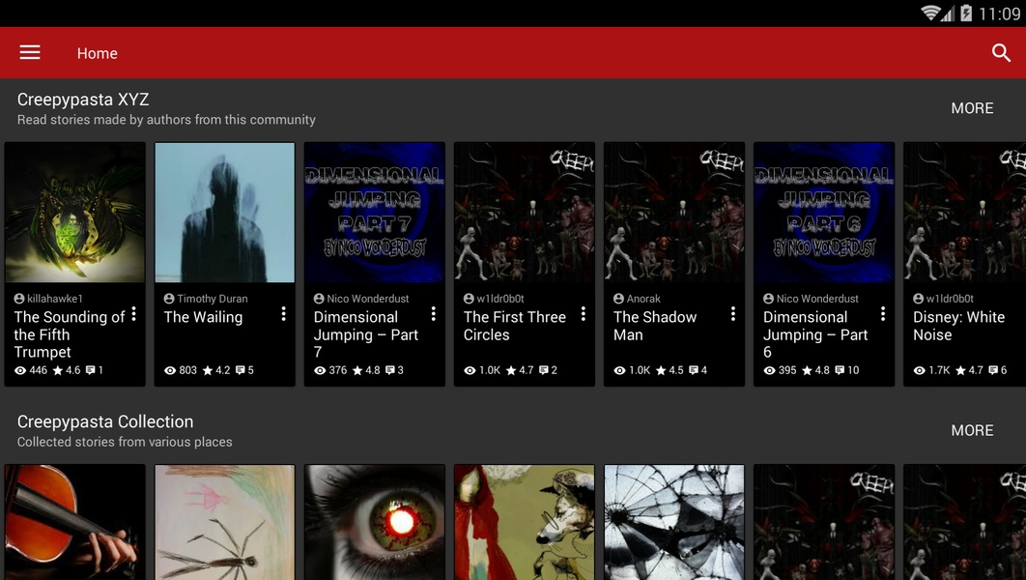Click the "Home" title in the app bar

(98, 53)
